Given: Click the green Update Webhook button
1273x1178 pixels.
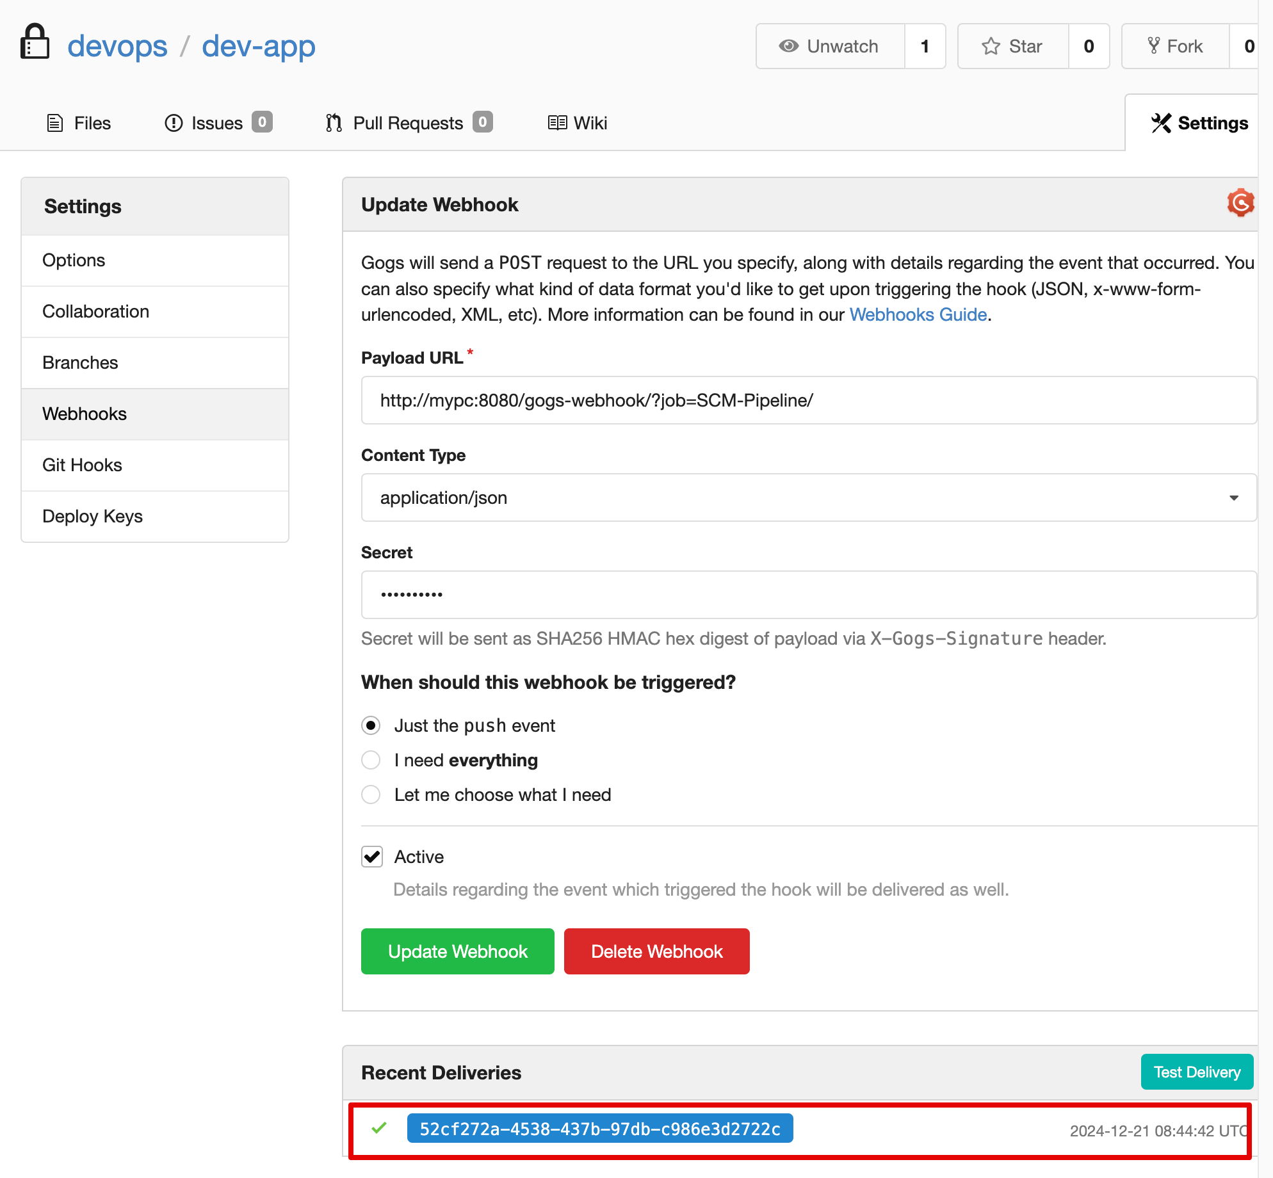Looking at the screenshot, I should 458,951.
